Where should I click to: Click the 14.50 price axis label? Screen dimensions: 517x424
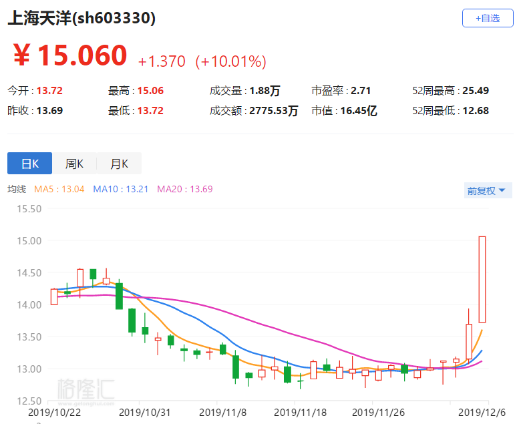(29, 273)
